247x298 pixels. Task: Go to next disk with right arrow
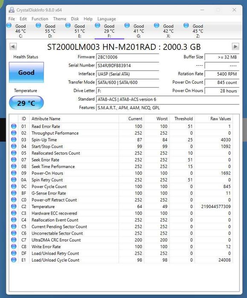[235, 46]
